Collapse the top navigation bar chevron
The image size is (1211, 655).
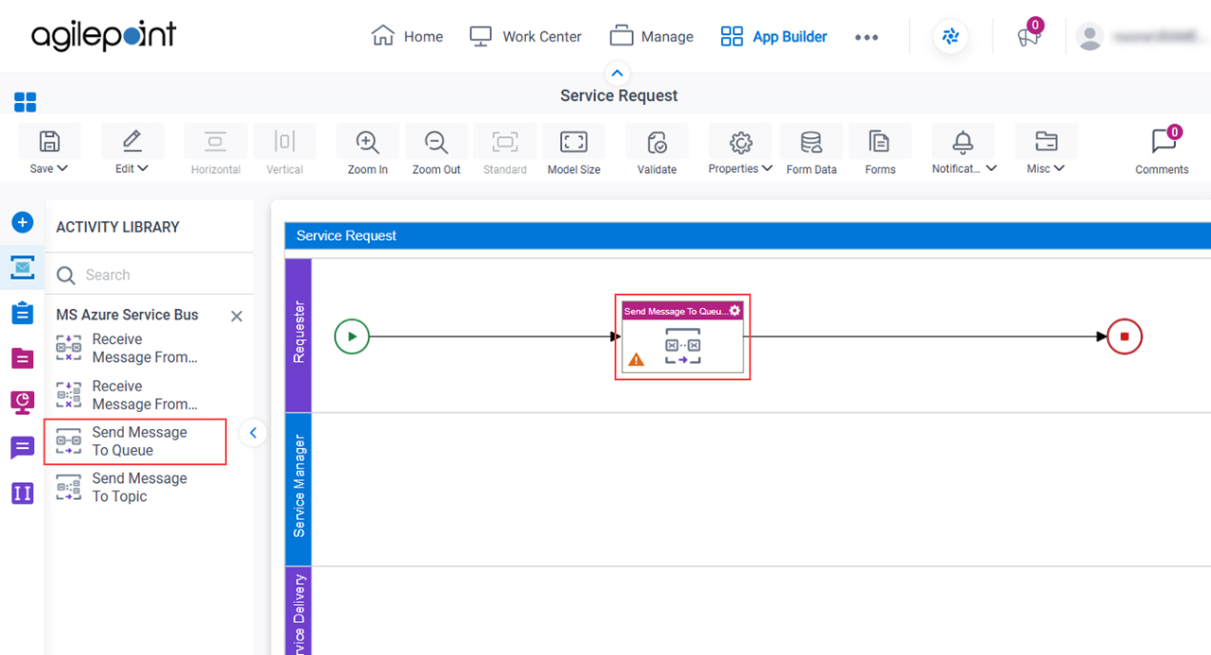pos(617,73)
